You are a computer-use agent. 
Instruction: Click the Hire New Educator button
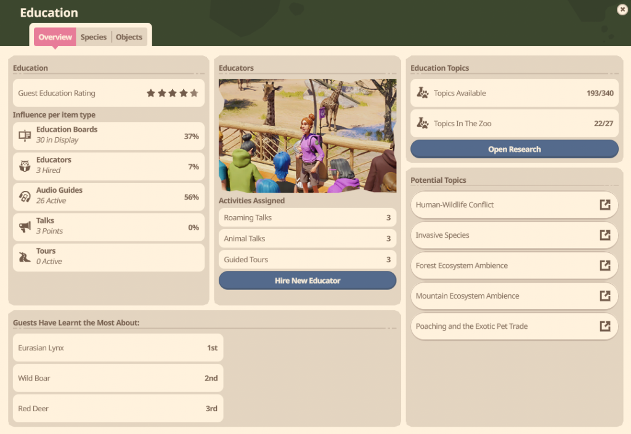click(307, 281)
